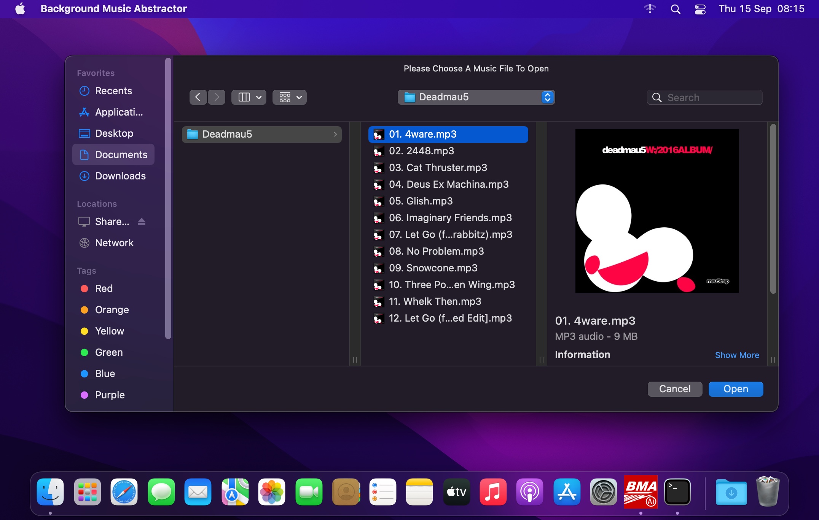The height and width of the screenshot is (520, 819).
Task: Open Music app from the Dock
Action: coord(493,492)
